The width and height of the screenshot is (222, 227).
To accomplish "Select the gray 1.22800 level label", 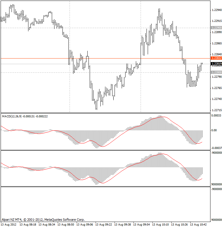I will tap(216, 72).
